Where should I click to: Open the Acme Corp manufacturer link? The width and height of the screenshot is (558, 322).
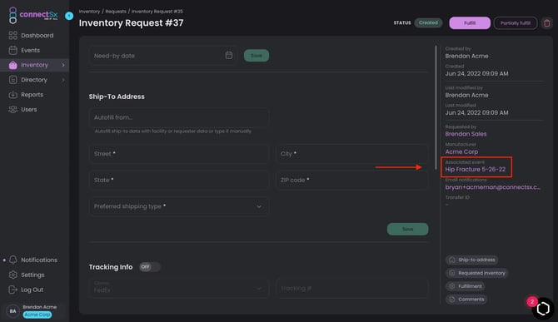click(x=461, y=151)
